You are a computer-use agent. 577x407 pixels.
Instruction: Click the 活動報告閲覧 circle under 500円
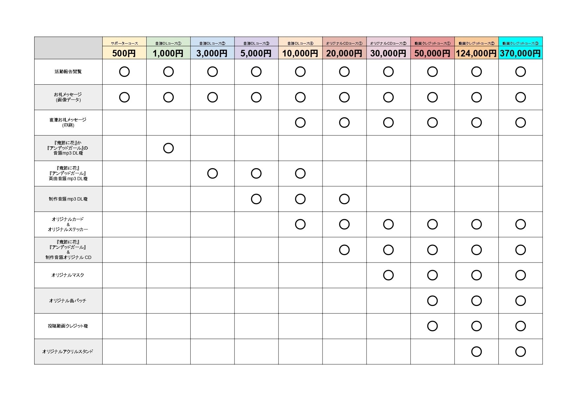coord(124,72)
